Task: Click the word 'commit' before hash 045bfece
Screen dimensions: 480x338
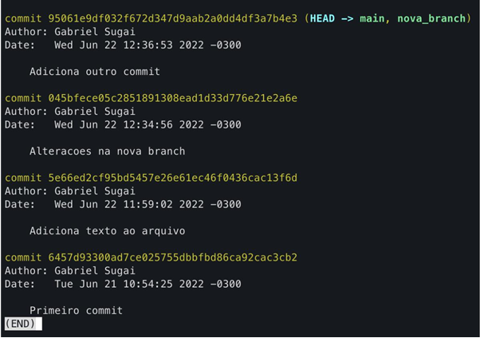Action: point(23,98)
